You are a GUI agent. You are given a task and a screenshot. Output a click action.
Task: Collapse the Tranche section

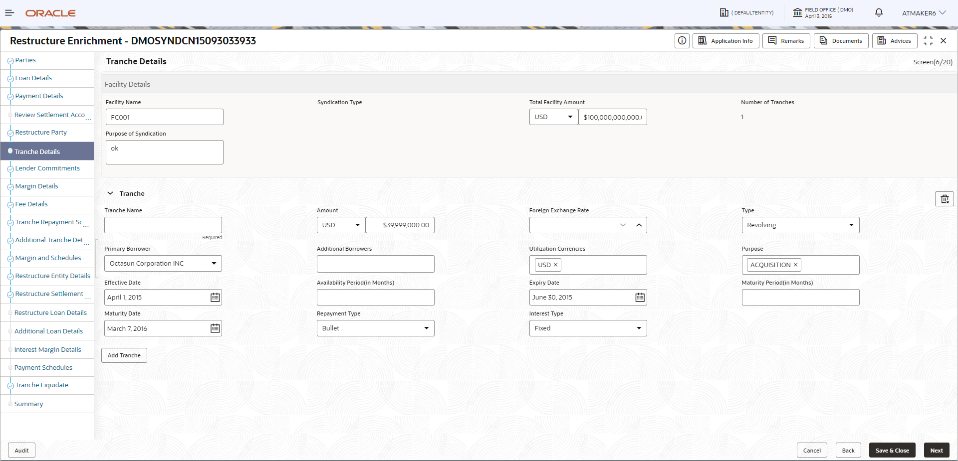[x=110, y=193]
